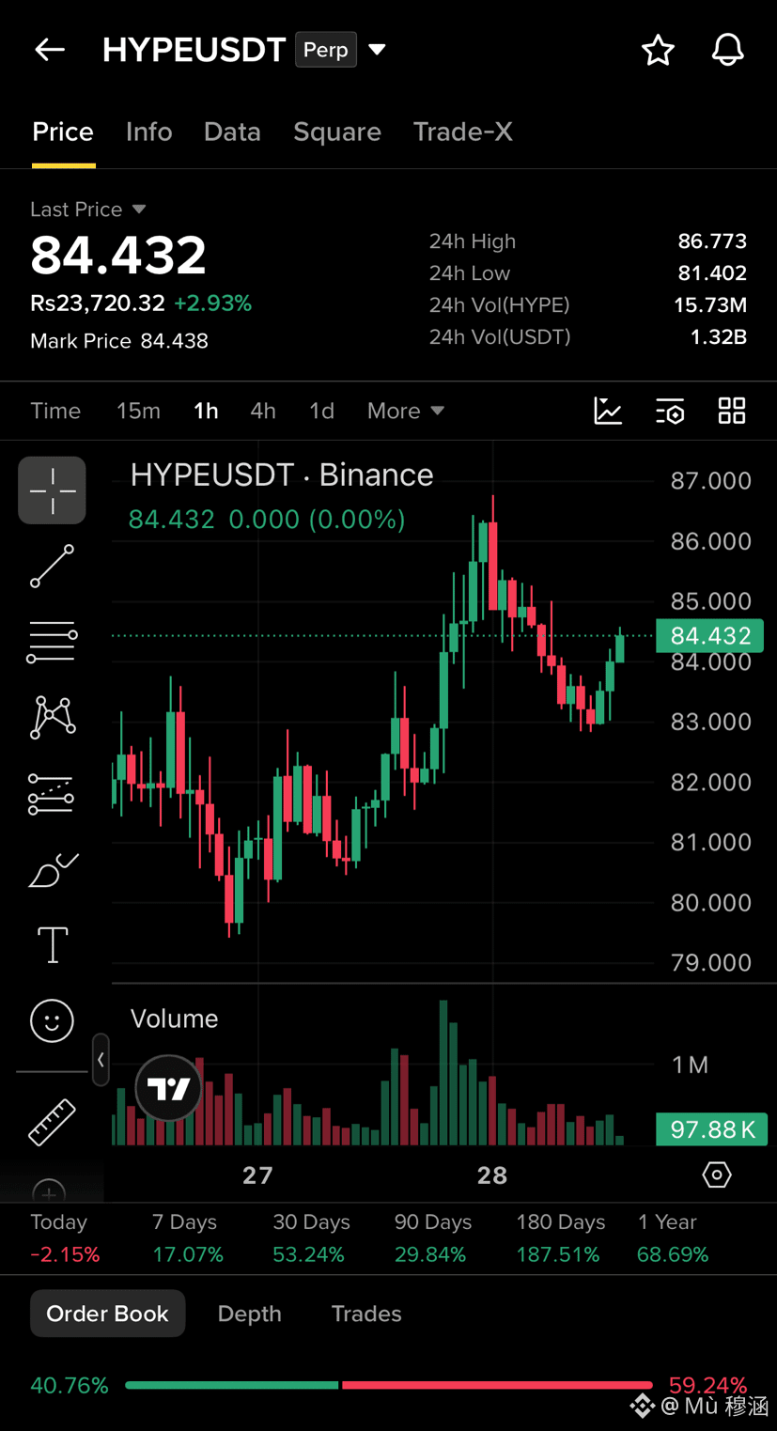Tap the Rs23,720.32 converted price
The image size is (777, 1431).
tap(98, 303)
